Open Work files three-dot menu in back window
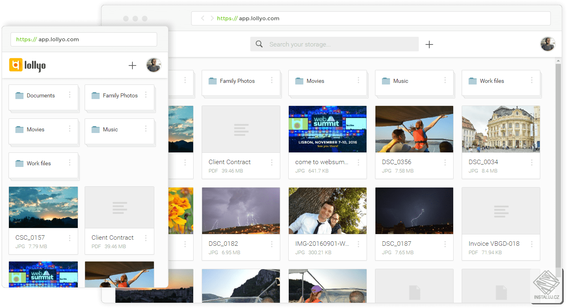Viewport: 567px width, 308px height. pos(532,80)
